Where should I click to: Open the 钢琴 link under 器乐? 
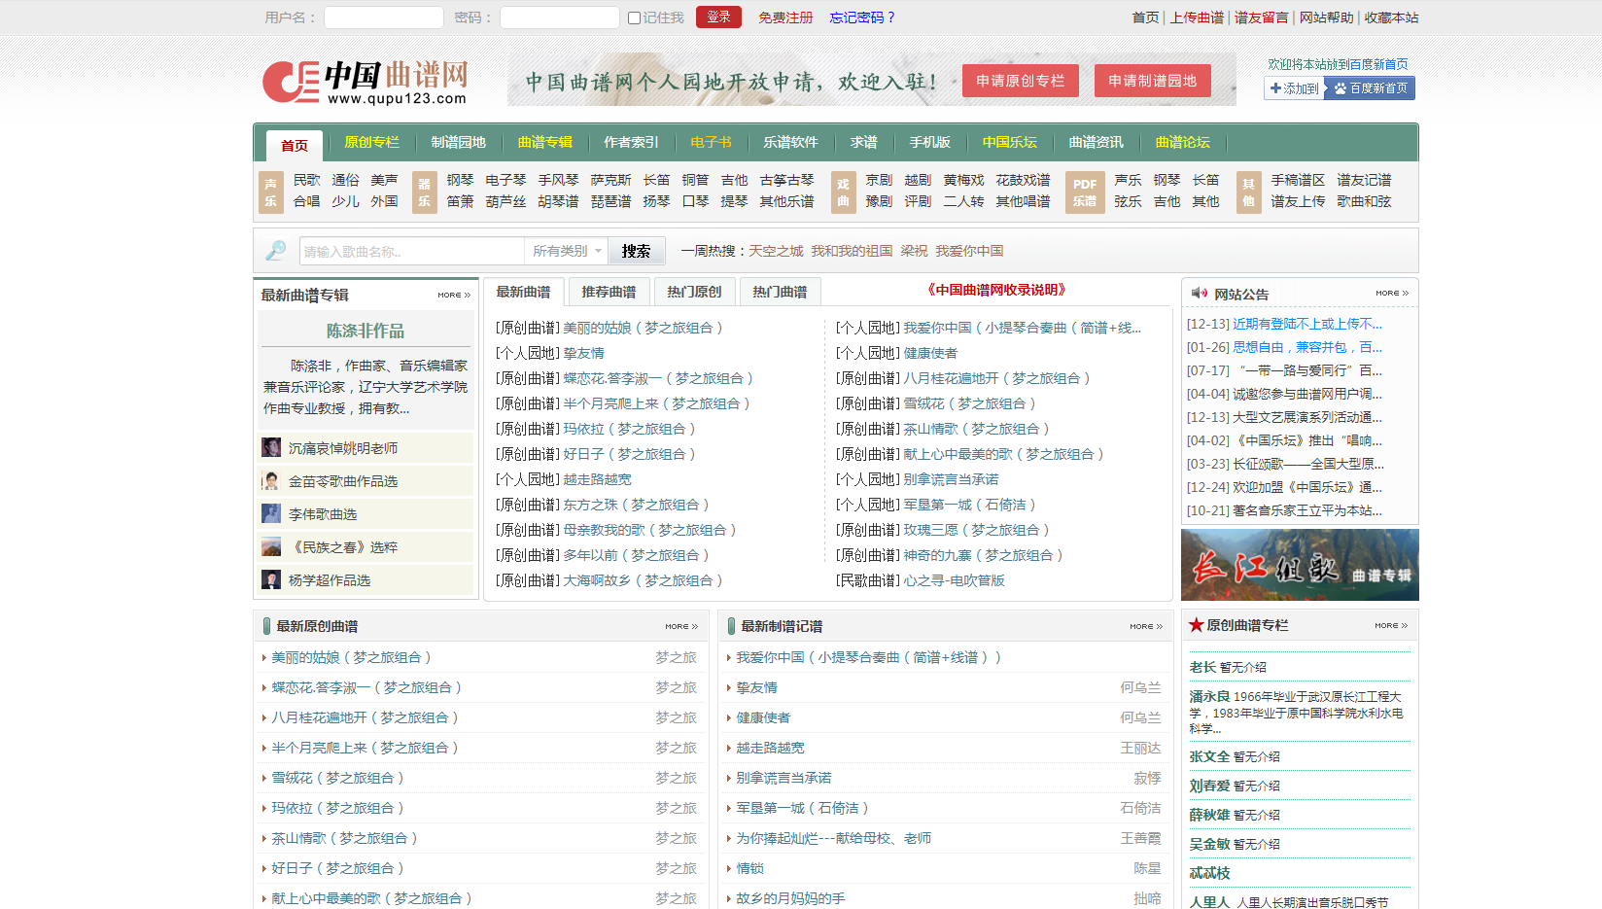pos(460,180)
